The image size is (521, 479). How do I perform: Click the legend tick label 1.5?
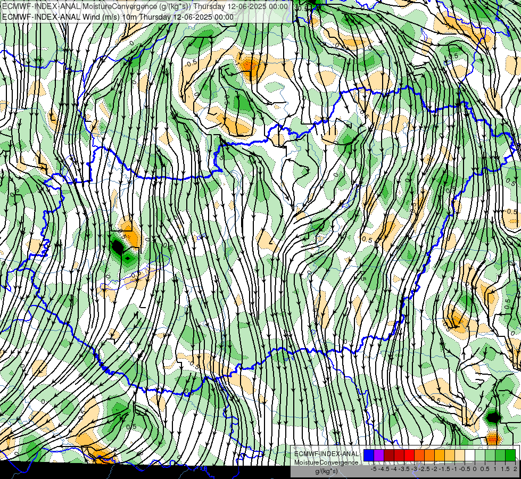[505, 469]
